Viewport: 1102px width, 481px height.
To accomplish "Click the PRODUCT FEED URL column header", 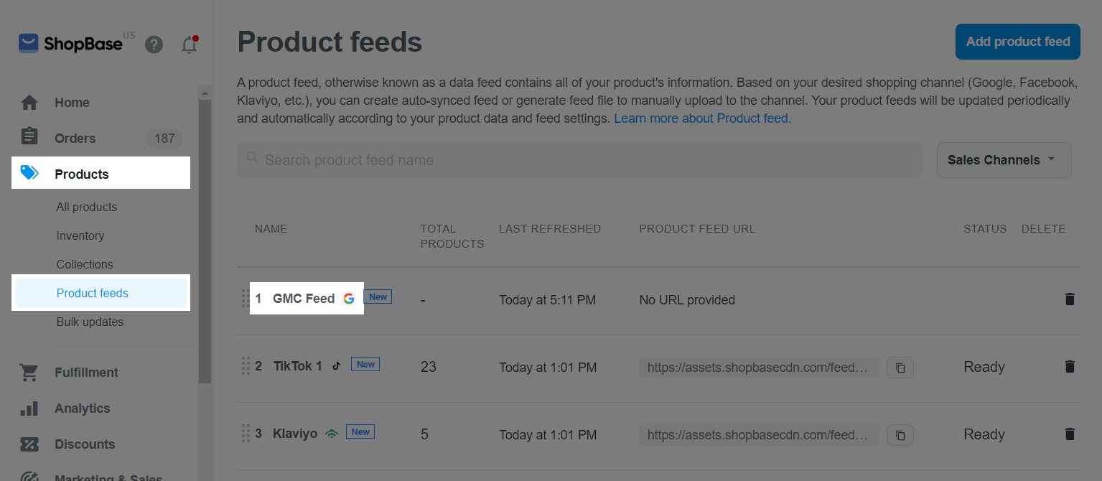I will [x=697, y=229].
